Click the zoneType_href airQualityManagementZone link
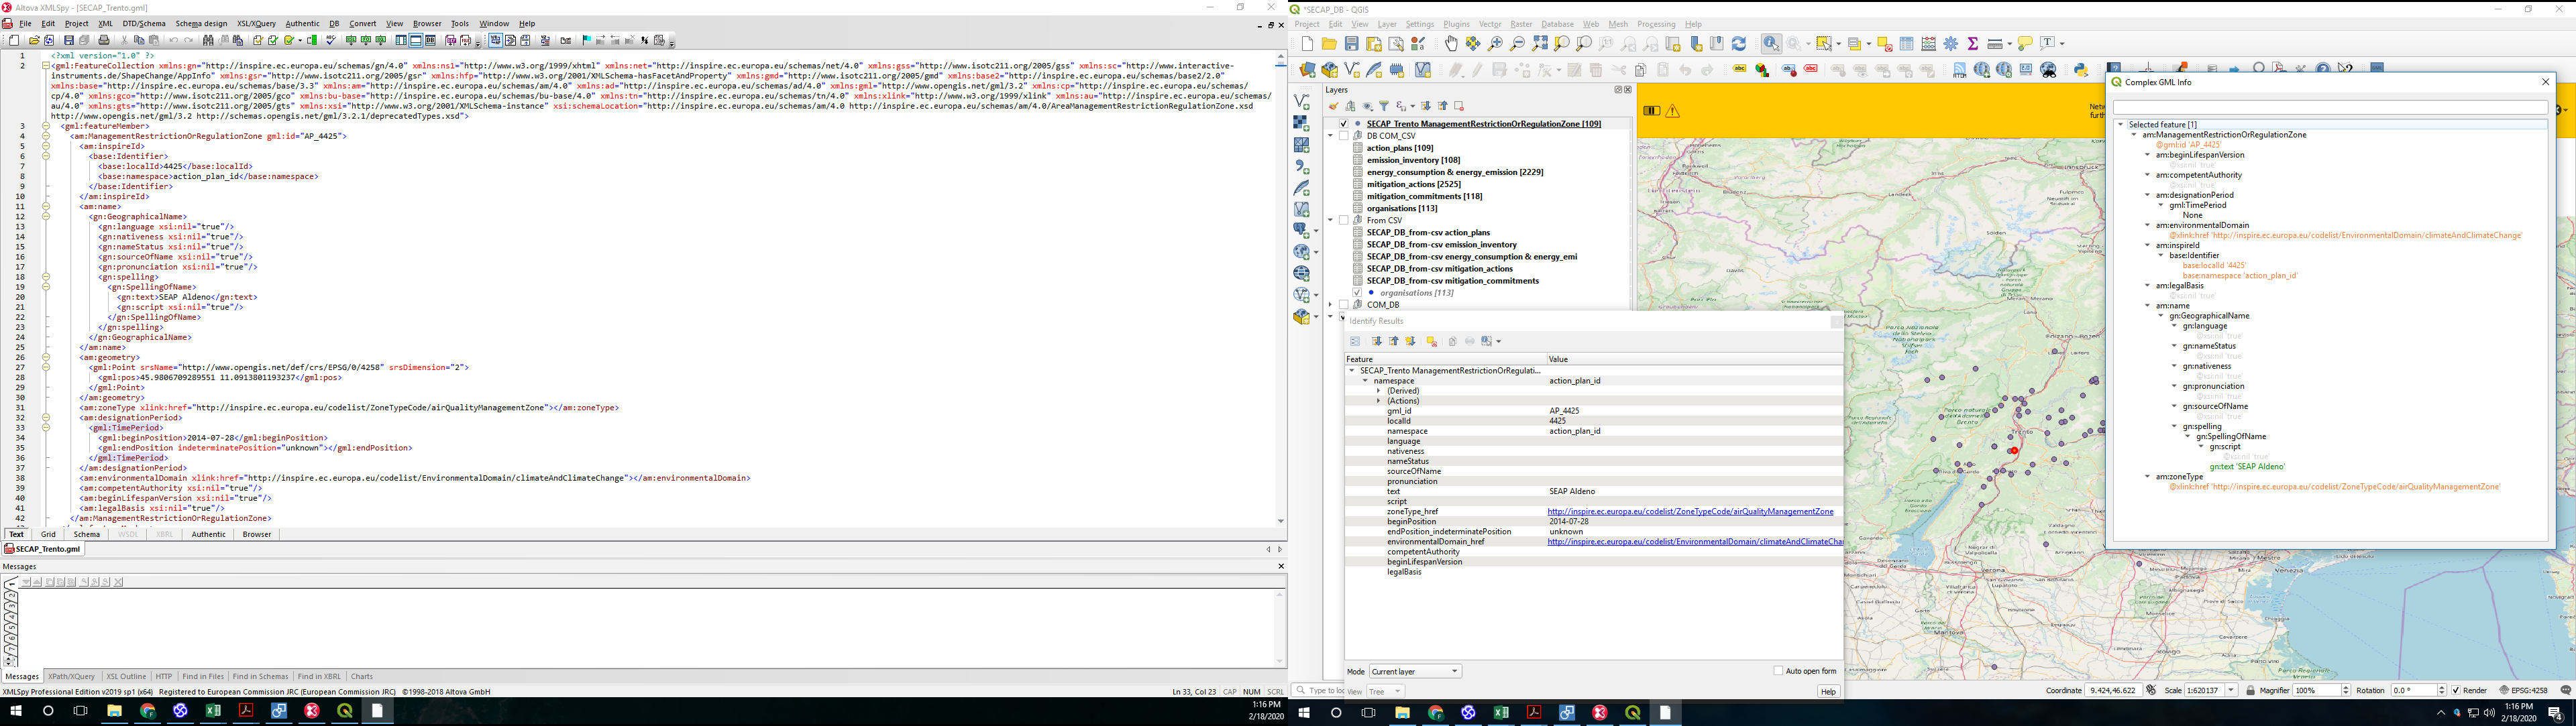 tap(1690, 510)
